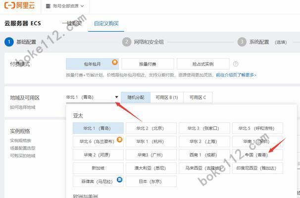Image resolution: width=300 pixels, height=198 pixels.
Task: Click the 亚太 region group heading
Action: point(78,115)
